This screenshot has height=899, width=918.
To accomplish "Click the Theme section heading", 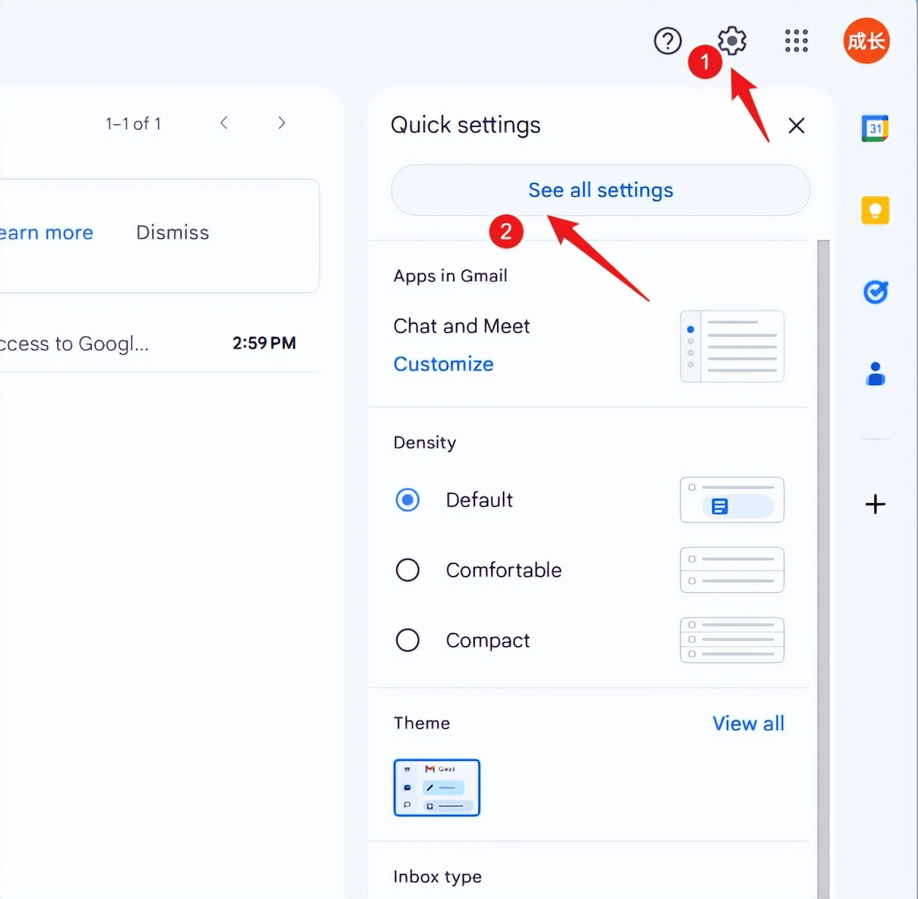I will tap(422, 723).
